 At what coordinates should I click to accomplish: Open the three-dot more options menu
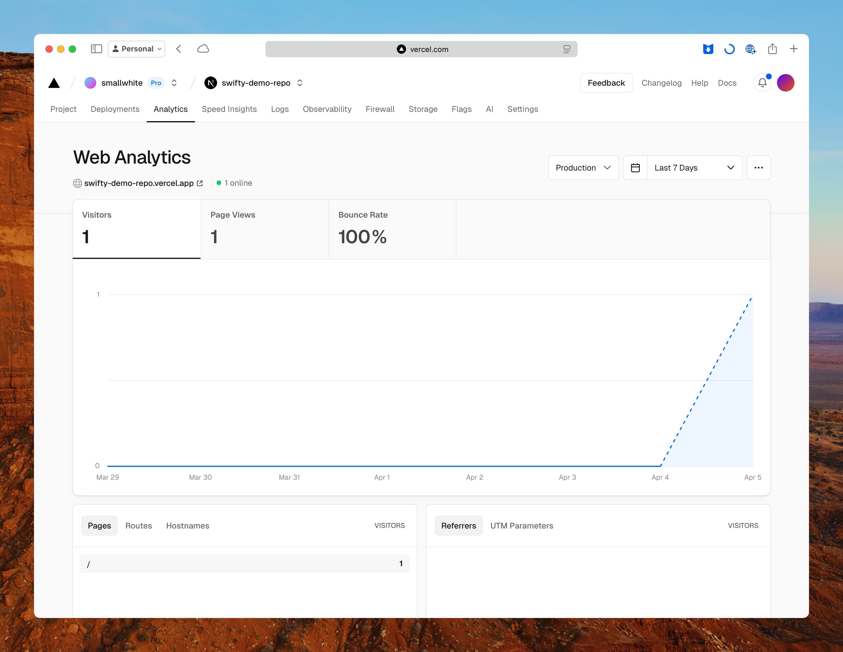(758, 168)
